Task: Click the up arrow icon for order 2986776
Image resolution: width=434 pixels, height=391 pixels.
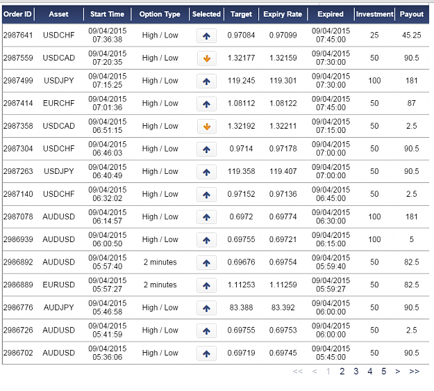Action: (x=206, y=308)
